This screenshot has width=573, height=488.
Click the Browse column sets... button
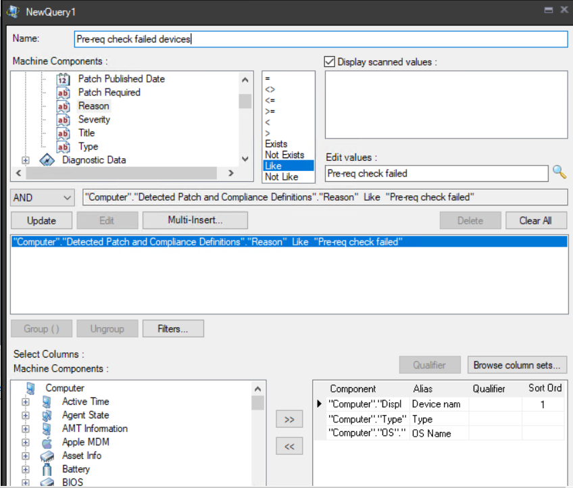517,365
